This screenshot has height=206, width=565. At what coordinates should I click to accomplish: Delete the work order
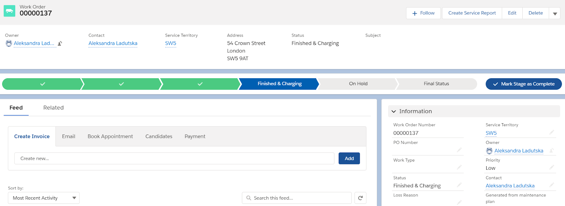[536, 13]
